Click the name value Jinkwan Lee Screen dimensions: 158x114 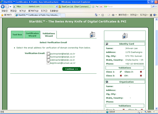pos(132,48)
